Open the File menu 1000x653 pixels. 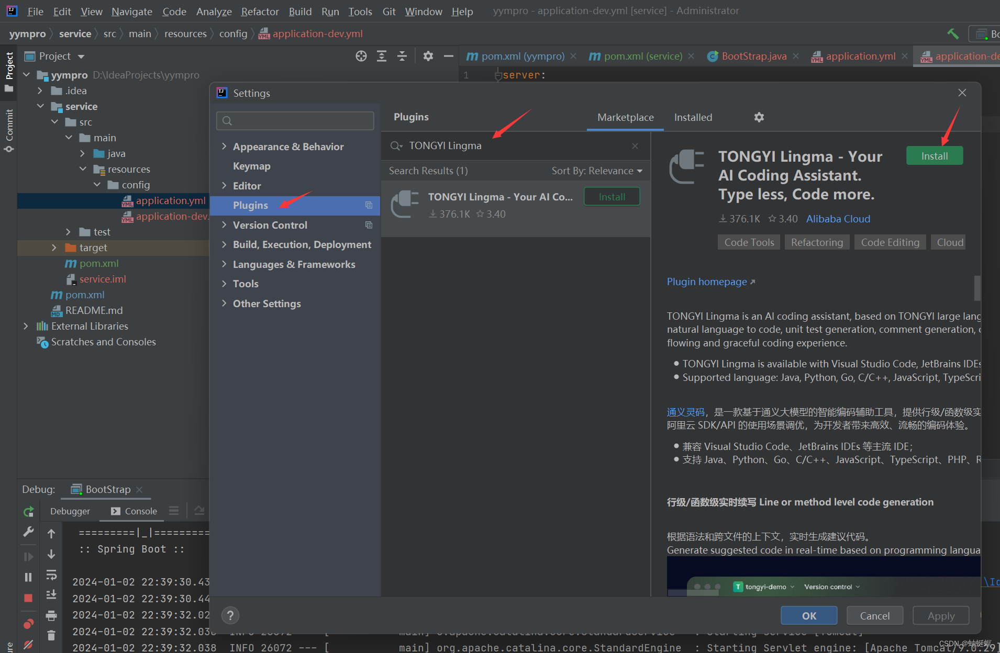35,11
